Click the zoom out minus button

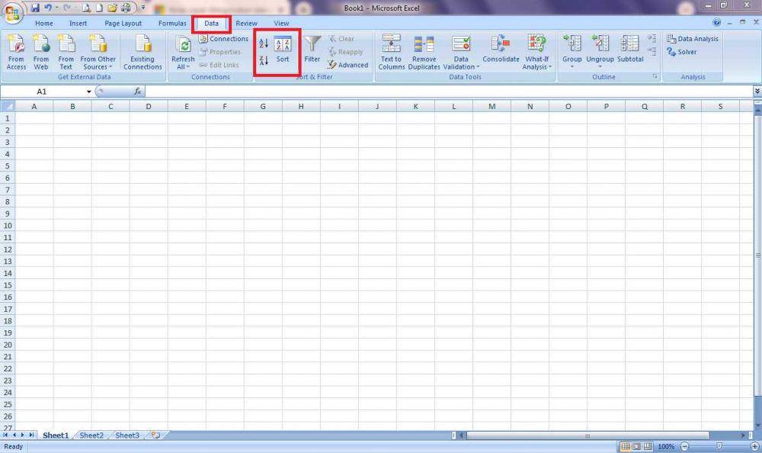684,446
